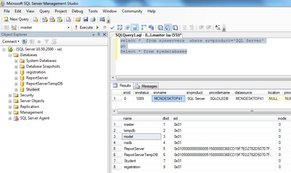The height and width of the screenshot is (173, 291).
Task: Click the green Debug play icon
Action: tap(98, 28)
